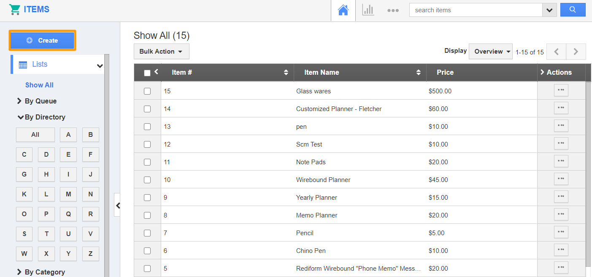The height and width of the screenshot is (277, 592).
Task: Open the Overview display dropdown
Action: (490, 52)
